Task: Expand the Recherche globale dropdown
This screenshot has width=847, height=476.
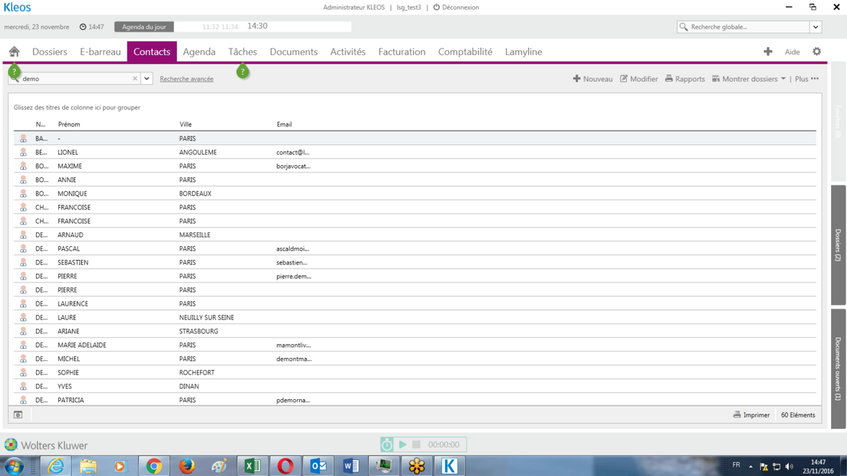Action: (816, 27)
